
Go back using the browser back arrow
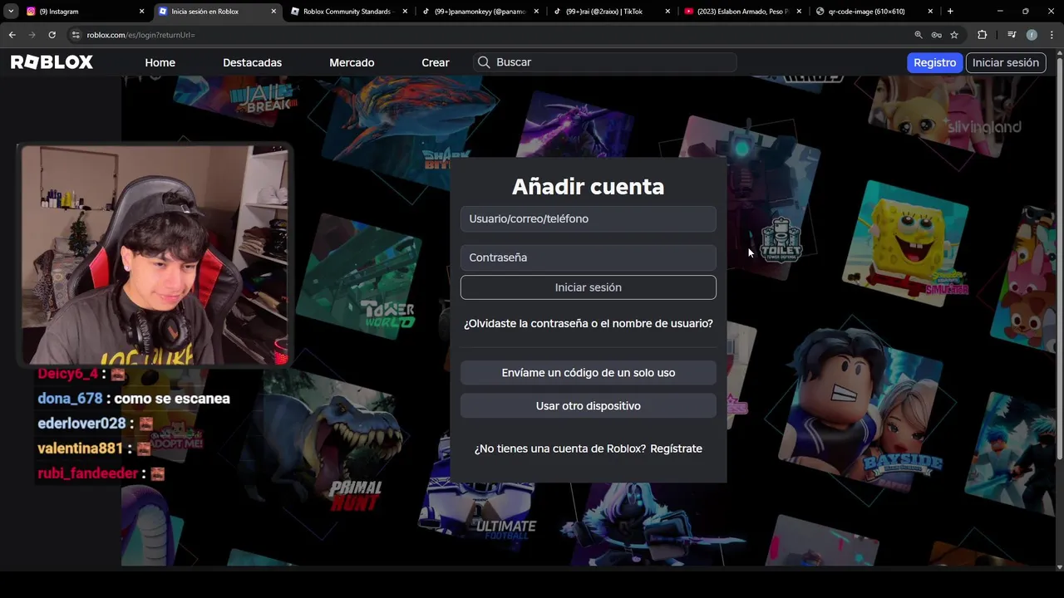12,35
